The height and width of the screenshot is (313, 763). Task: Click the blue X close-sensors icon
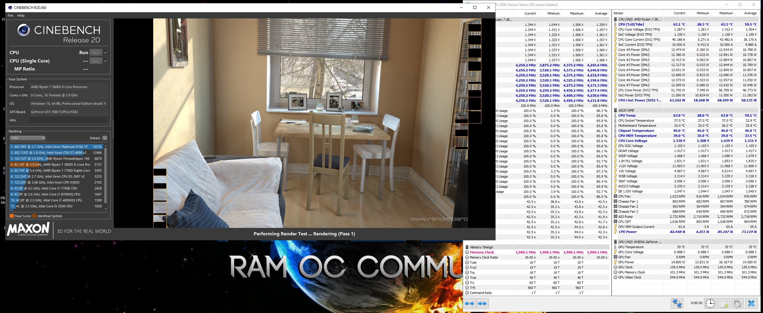751,303
